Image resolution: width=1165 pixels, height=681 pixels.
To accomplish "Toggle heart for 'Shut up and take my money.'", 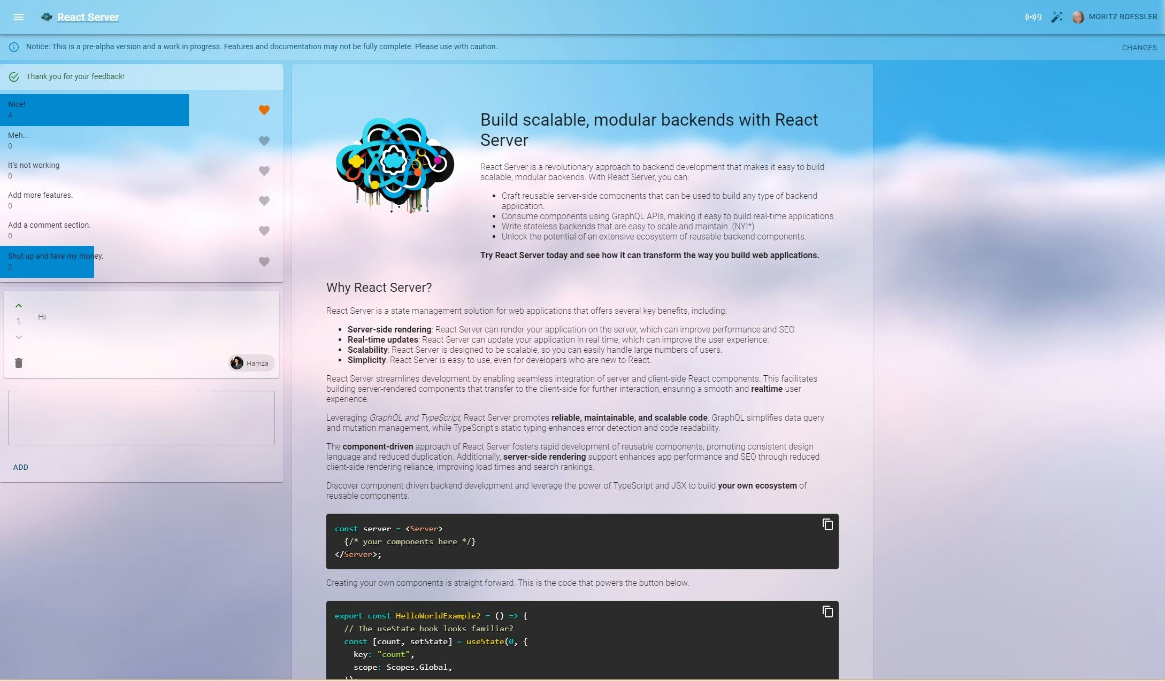I will [264, 261].
